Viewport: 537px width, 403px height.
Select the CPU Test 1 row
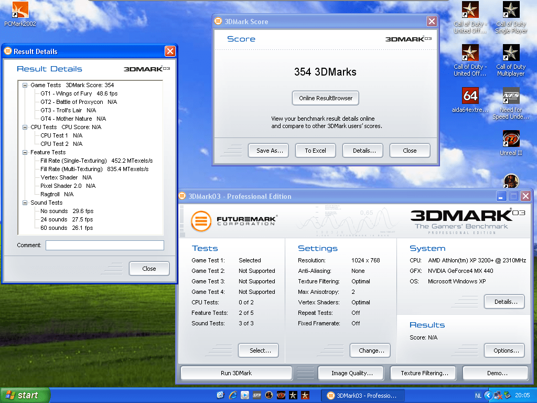pos(61,135)
